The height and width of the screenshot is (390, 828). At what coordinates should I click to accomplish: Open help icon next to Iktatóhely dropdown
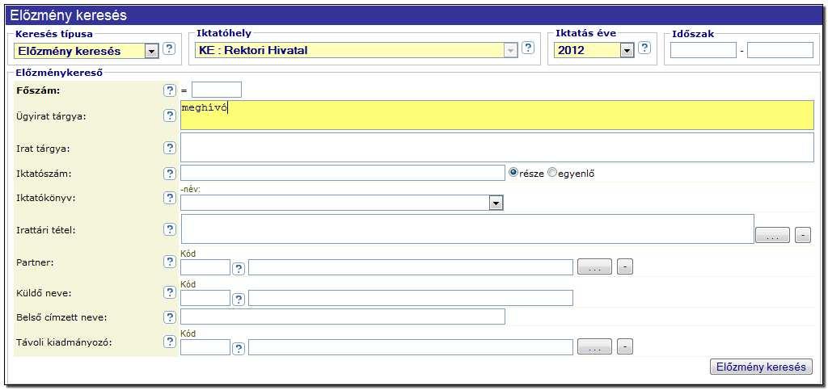528,48
